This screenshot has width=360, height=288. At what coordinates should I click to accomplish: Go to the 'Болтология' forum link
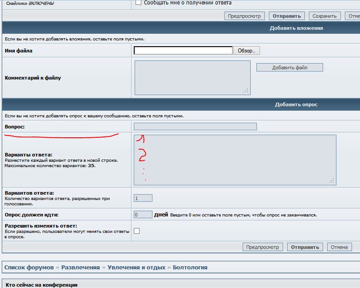click(x=190, y=268)
